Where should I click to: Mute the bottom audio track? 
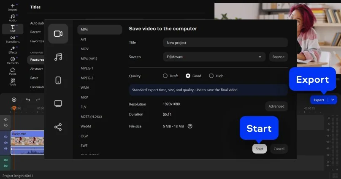pos(6,160)
